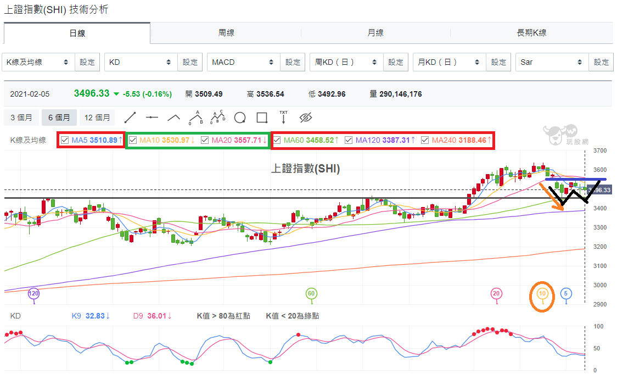This screenshot has width=617, height=374.
Task: Expand the MACD indicator dropdown
Action: click(244, 62)
